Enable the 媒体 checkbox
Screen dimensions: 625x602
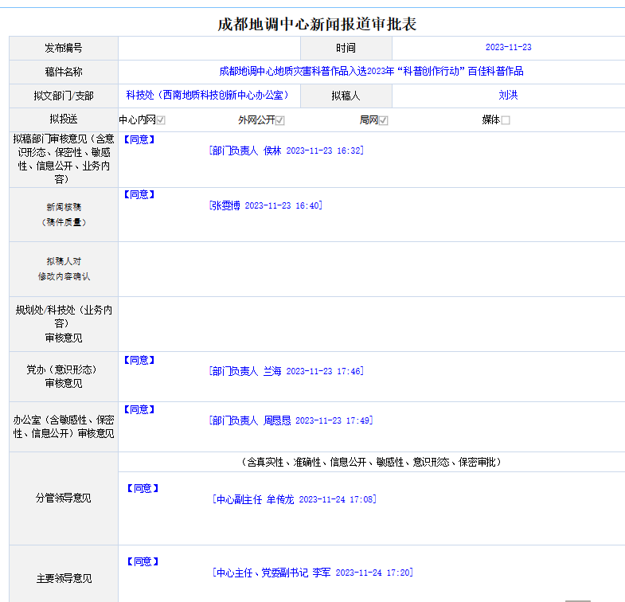[506, 120]
